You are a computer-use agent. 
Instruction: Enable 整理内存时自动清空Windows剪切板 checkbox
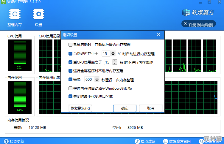70,88
